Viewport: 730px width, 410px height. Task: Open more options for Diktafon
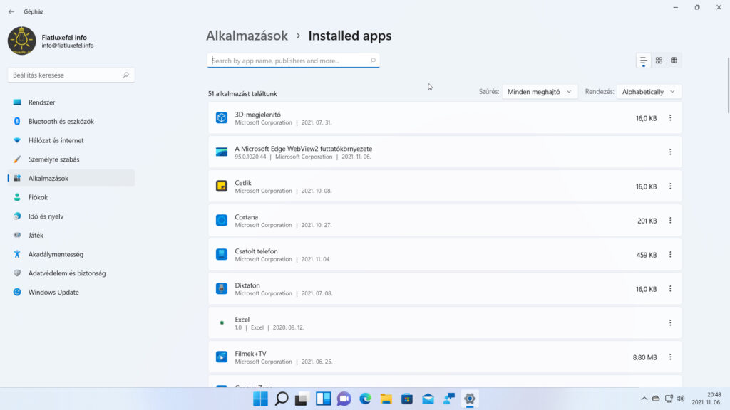coord(670,289)
